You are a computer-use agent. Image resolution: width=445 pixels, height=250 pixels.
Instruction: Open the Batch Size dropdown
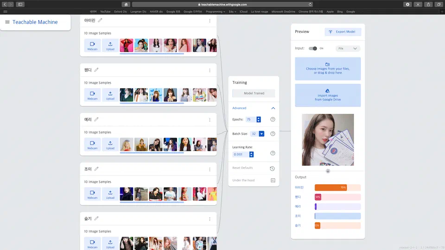point(261,134)
